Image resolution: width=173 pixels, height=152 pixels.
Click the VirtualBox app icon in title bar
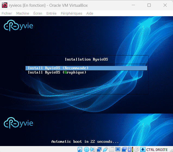5,5
